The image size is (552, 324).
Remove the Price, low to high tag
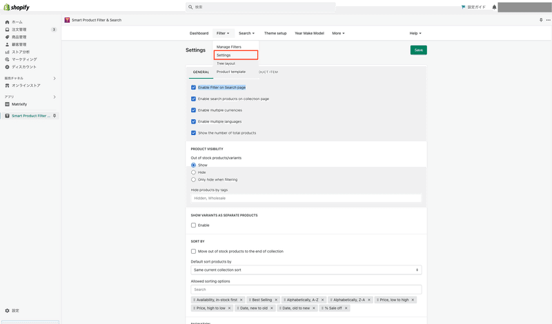(x=413, y=300)
